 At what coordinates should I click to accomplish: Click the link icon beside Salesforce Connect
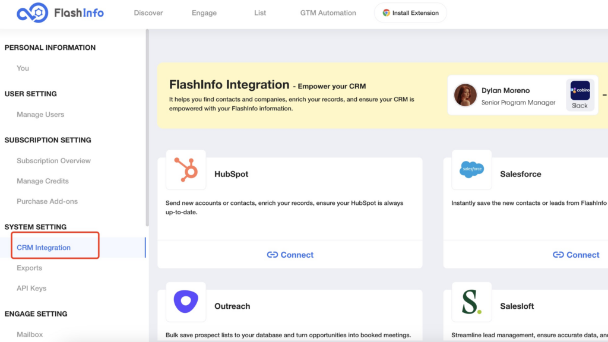(x=558, y=255)
